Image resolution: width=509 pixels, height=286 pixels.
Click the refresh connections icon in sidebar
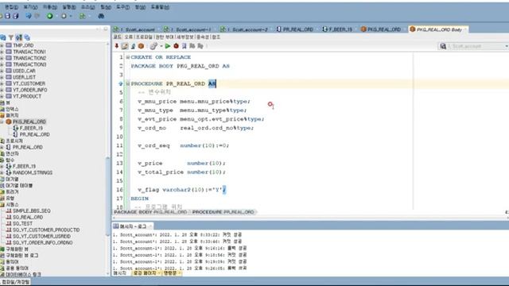[x=3, y=37]
